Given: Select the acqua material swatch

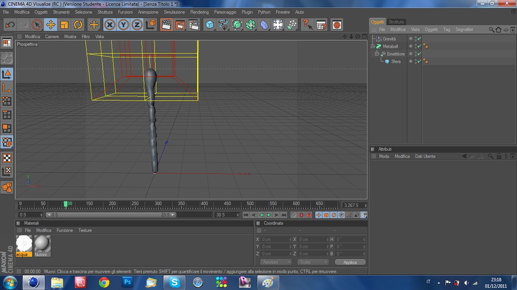Looking at the screenshot, I should (x=24, y=244).
